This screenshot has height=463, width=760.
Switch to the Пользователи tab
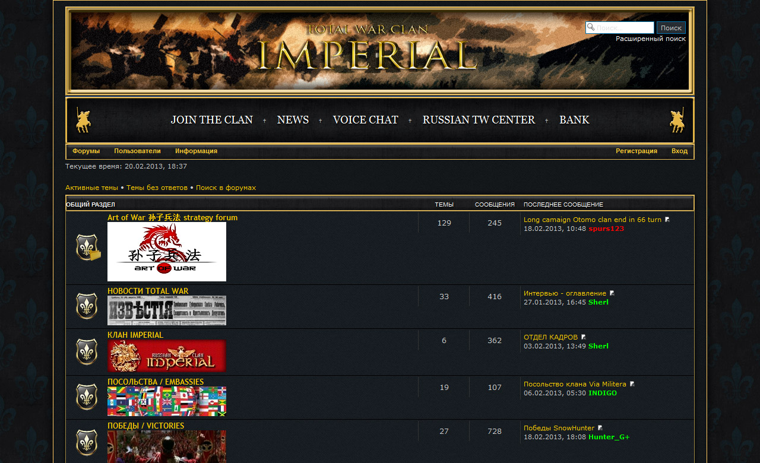click(x=137, y=151)
